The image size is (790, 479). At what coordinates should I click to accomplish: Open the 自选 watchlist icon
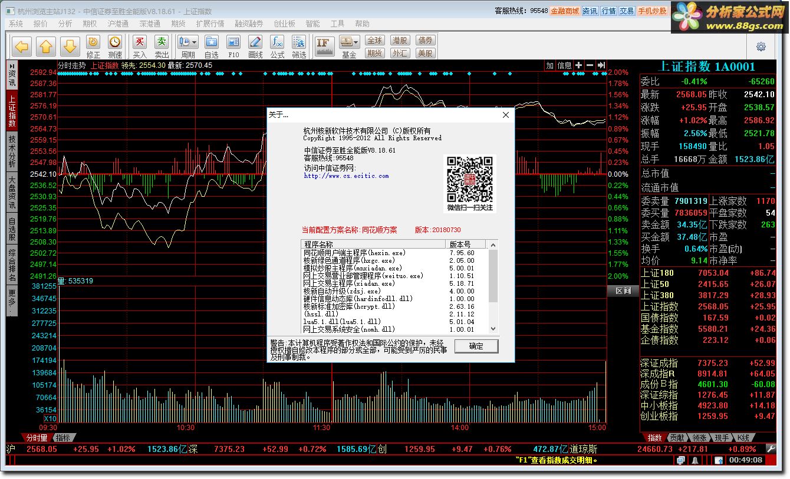tap(212, 47)
